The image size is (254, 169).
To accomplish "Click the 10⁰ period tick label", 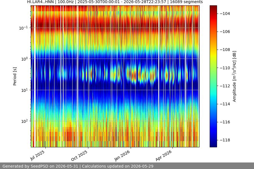I will 25,59.
